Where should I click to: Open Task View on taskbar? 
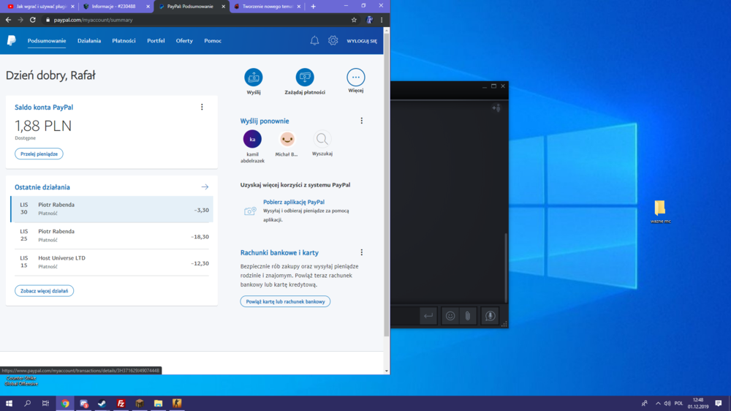tap(45, 404)
